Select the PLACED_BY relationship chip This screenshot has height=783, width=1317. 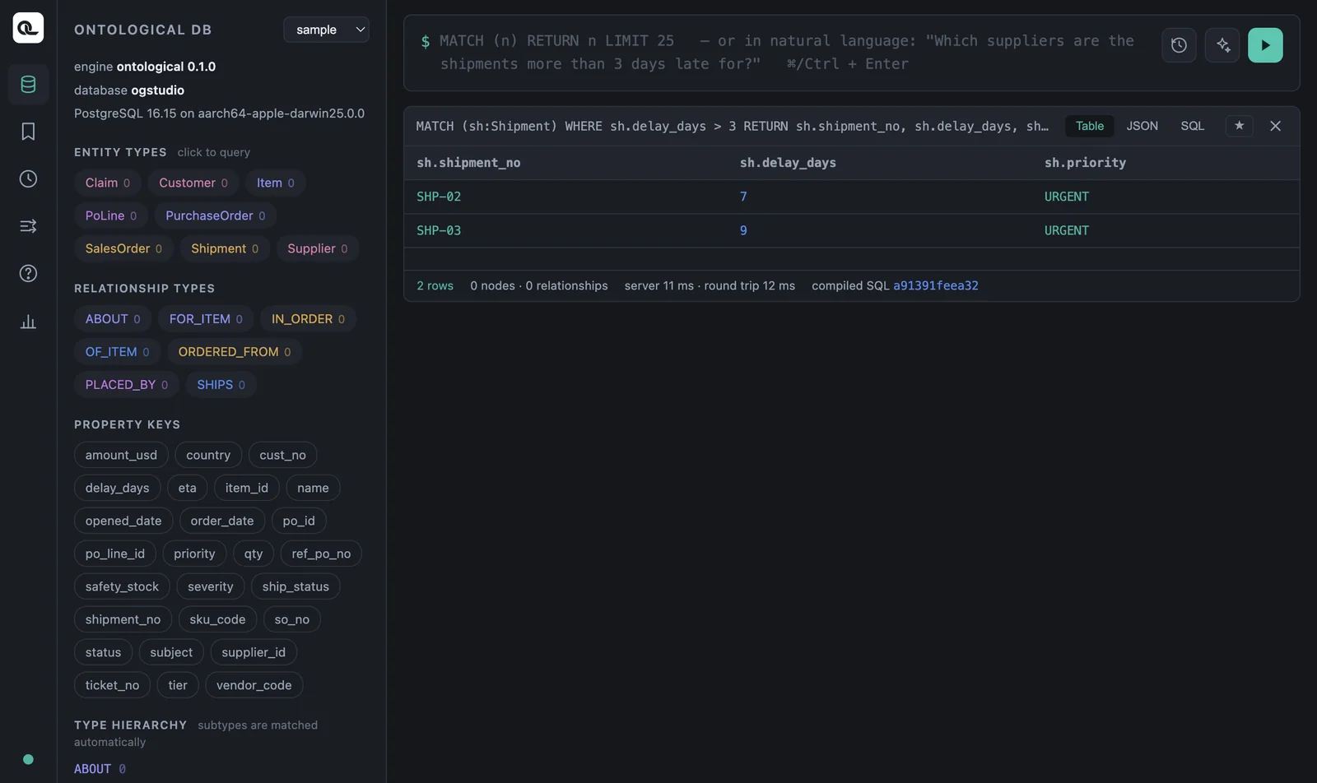point(127,385)
